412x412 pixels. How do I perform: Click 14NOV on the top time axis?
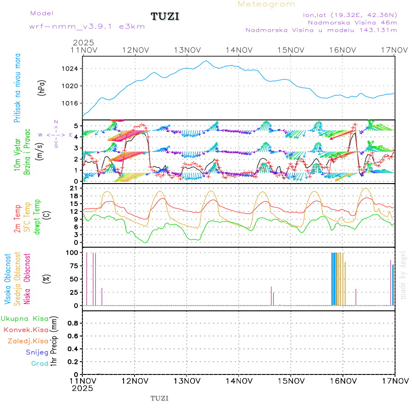239,50
